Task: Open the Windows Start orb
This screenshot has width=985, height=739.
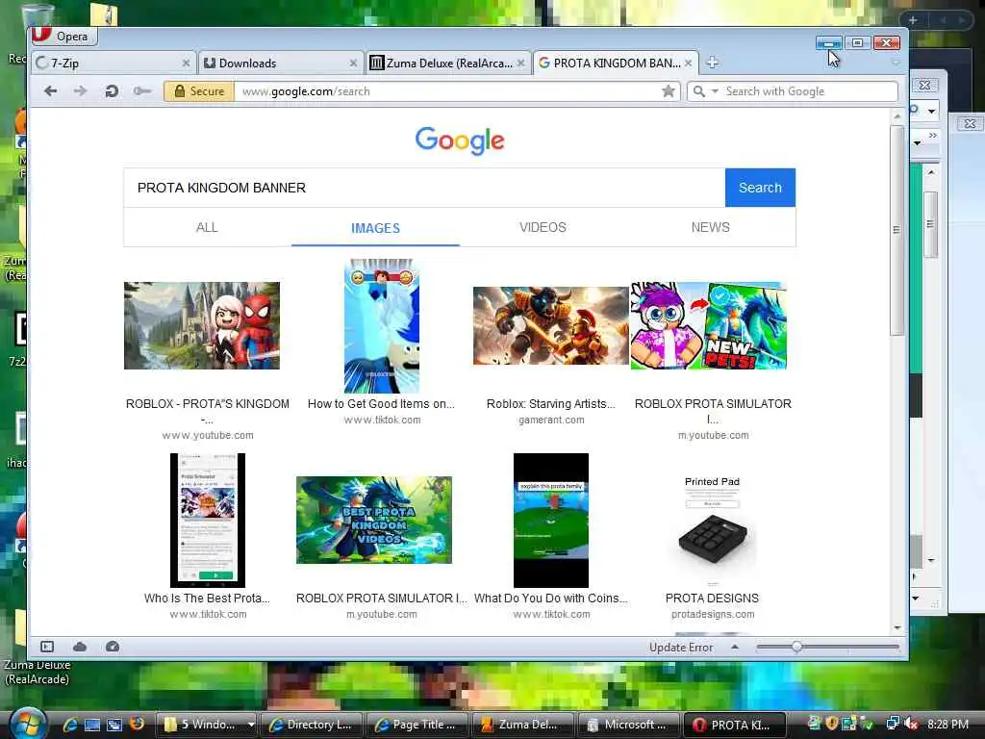Action: (26, 723)
